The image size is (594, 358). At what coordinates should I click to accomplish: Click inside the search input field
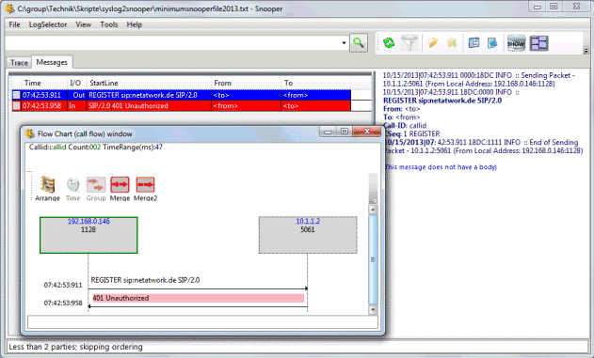pos(172,42)
